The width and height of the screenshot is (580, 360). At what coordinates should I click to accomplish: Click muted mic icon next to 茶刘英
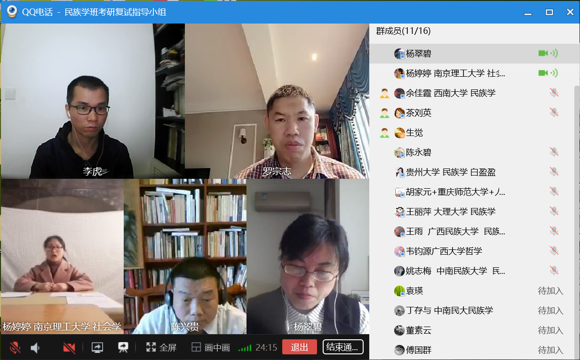click(554, 112)
